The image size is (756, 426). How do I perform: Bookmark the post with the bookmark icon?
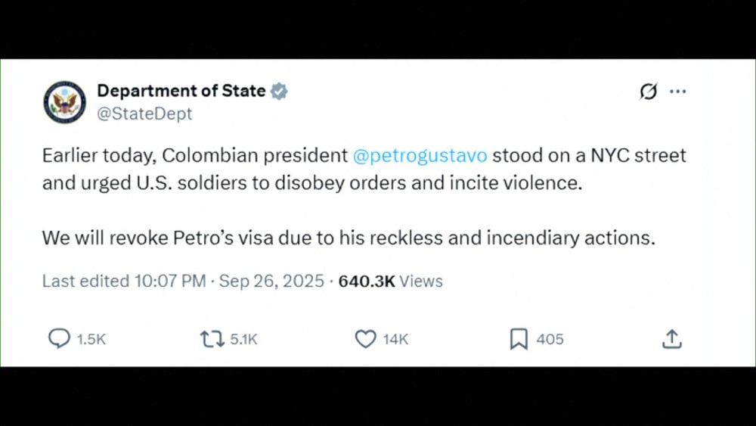(x=519, y=339)
